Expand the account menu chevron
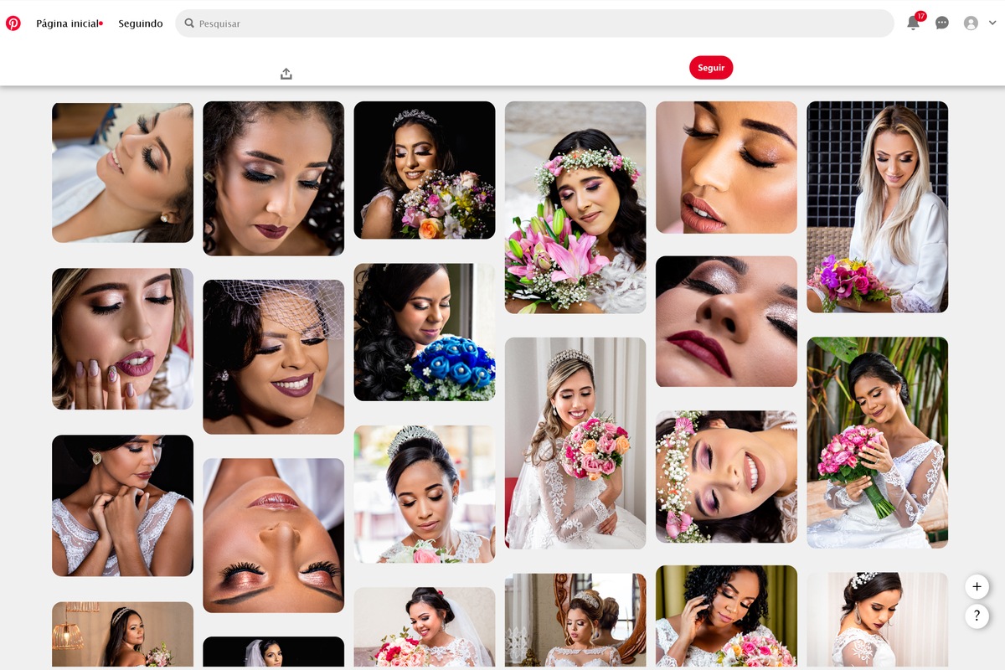 992,23
